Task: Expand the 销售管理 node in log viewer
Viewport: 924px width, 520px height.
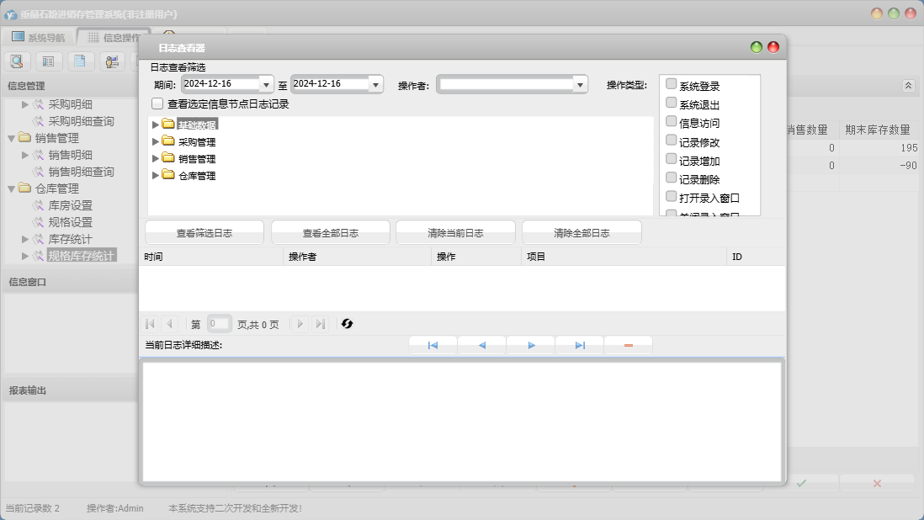Action: pos(156,158)
